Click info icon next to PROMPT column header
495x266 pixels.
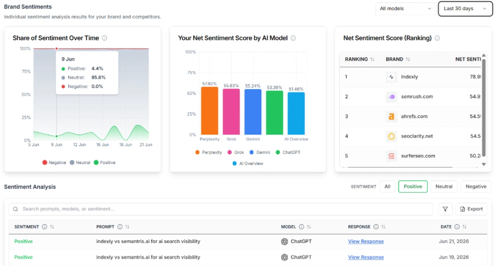click(120, 227)
